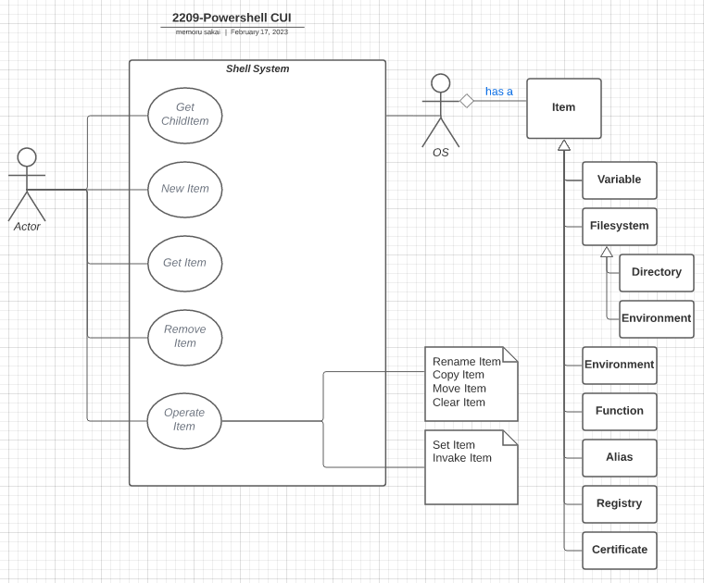Click the Item class box
The width and height of the screenshot is (704, 583).
pyautogui.click(x=564, y=108)
